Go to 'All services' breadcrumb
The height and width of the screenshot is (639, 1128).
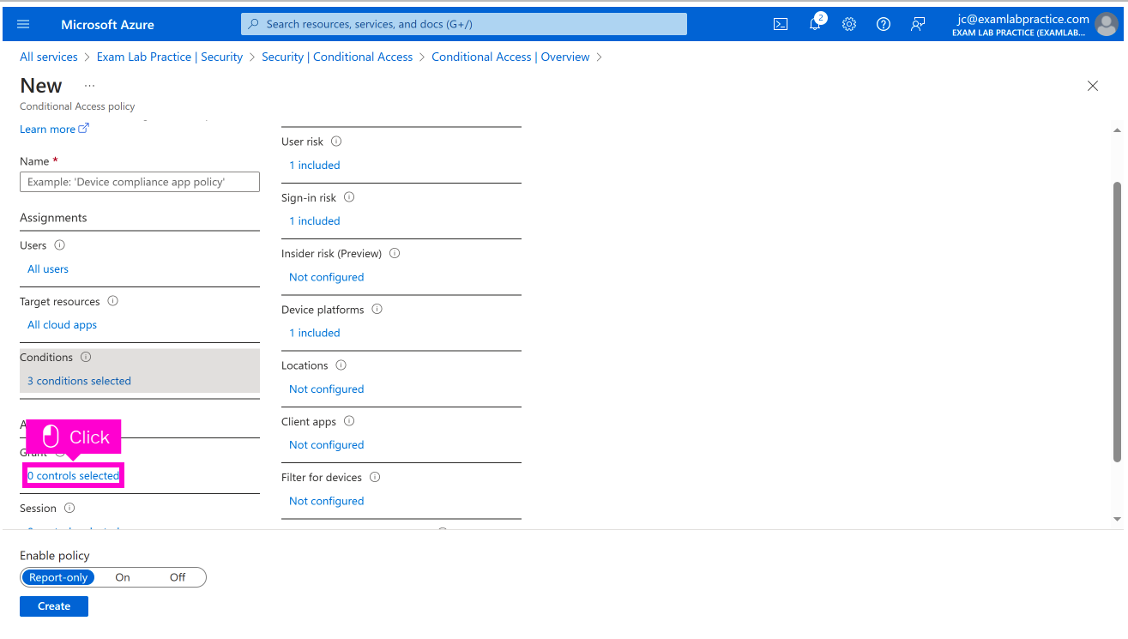[49, 57]
